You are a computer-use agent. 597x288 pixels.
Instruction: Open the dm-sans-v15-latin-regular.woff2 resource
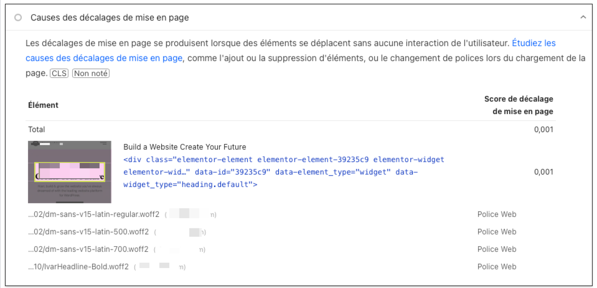[94, 214]
